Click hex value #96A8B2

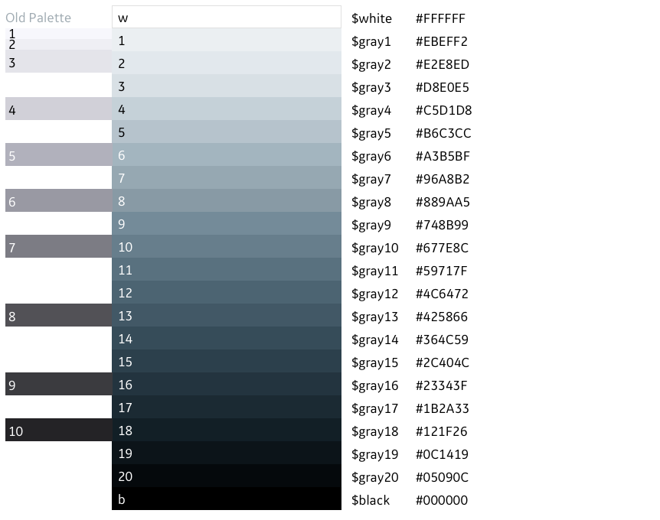pyautogui.click(x=443, y=179)
